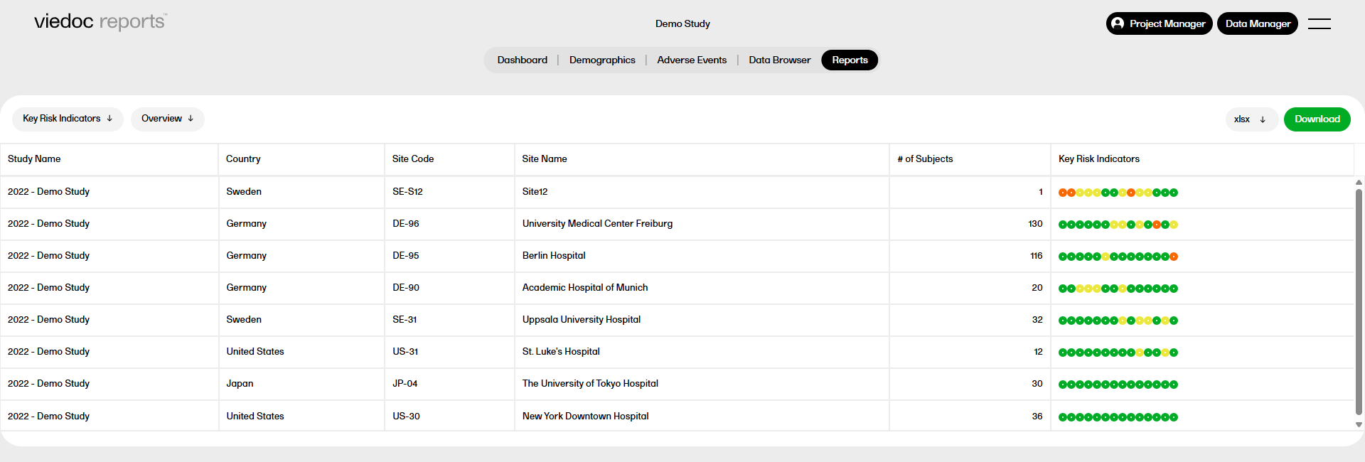Open the Overview dropdown
This screenshot has height=462, width=1365.
167,119
